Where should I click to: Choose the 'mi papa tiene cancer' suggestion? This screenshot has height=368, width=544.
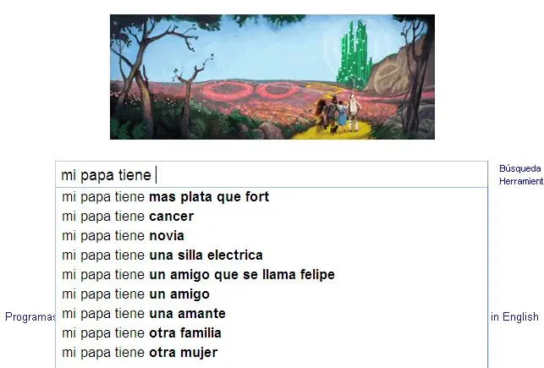point(128,217)
